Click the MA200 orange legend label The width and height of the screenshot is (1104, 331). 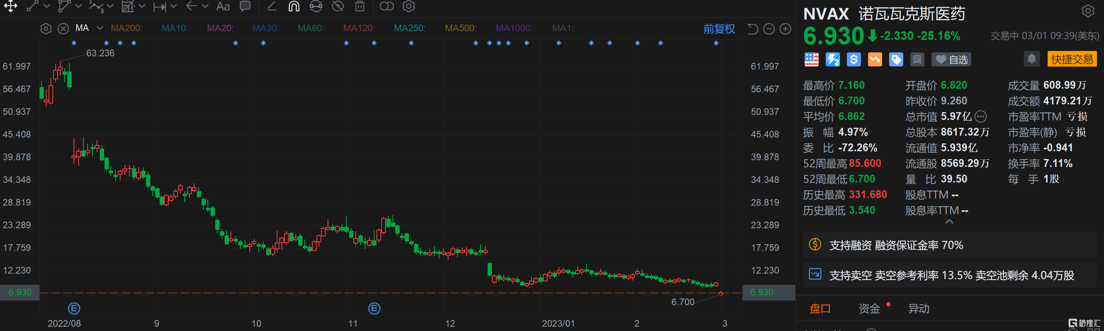click(x=126, y=28)
